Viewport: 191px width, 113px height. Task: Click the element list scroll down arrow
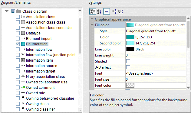(x=80, y=110)
